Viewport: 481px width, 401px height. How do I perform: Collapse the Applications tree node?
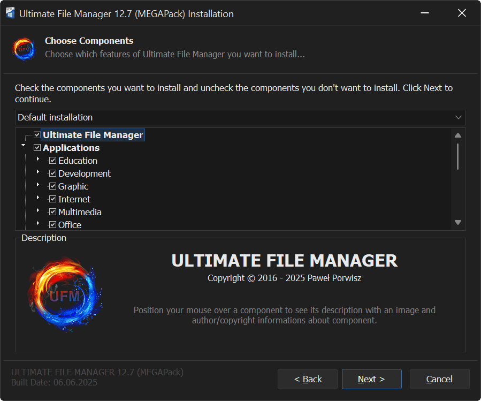pos(23,145)
